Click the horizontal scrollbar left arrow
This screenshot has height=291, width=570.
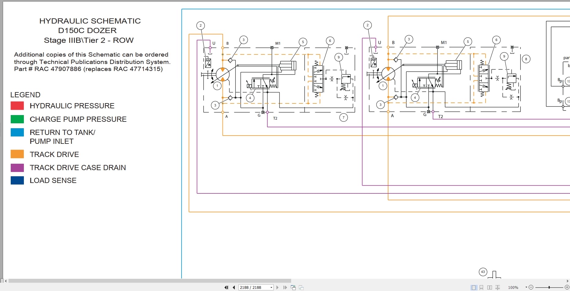(6, 281)
